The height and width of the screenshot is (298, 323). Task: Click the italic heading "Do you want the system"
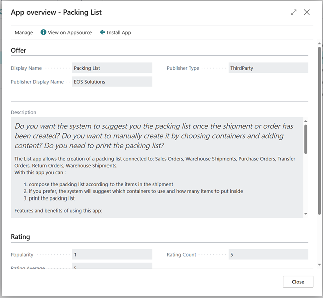[x=154, y=136]
